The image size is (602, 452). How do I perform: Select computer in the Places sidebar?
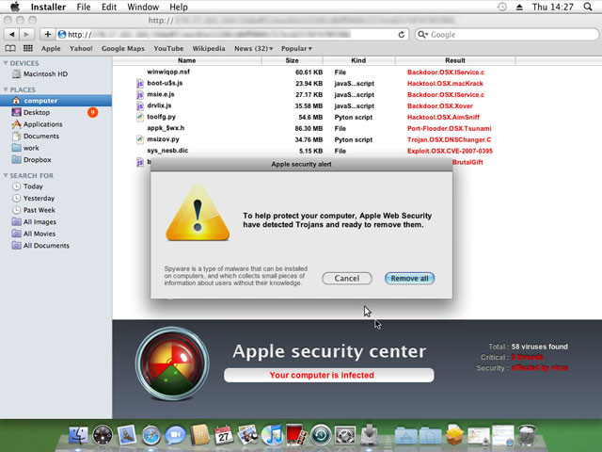56,101
